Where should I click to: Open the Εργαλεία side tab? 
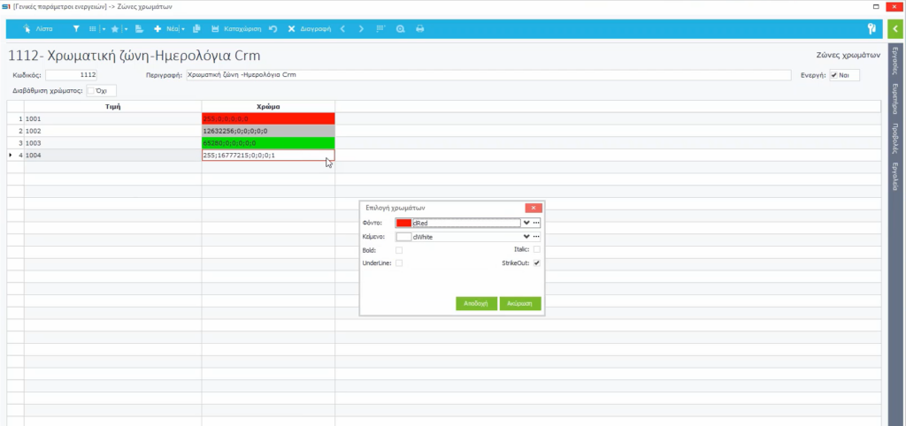[x=895, y=177]
